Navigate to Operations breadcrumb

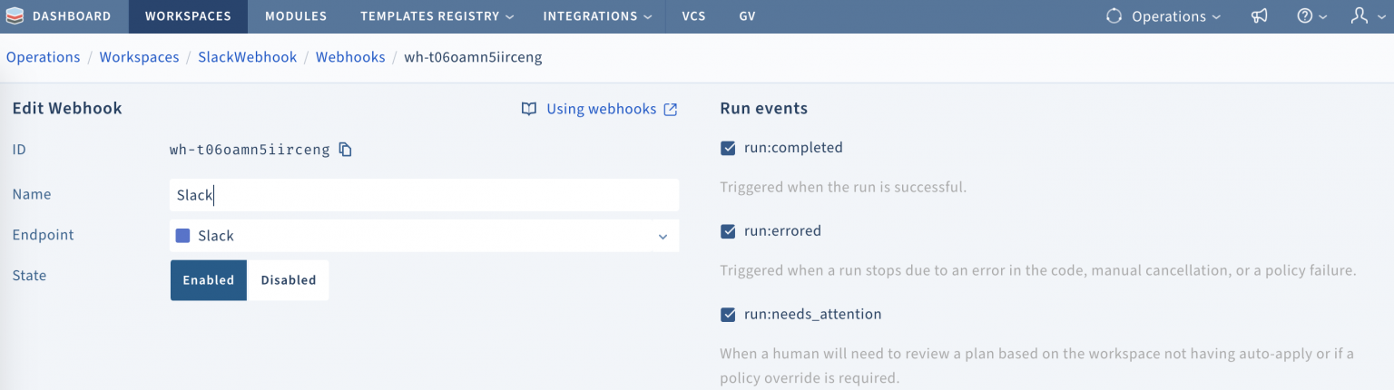pyautogui.click(x=44, y=57)
